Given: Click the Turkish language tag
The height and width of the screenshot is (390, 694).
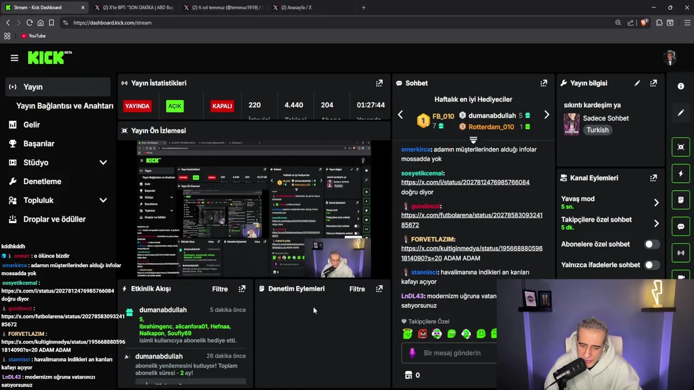Looking at the screenshot, I should point(597,130).
